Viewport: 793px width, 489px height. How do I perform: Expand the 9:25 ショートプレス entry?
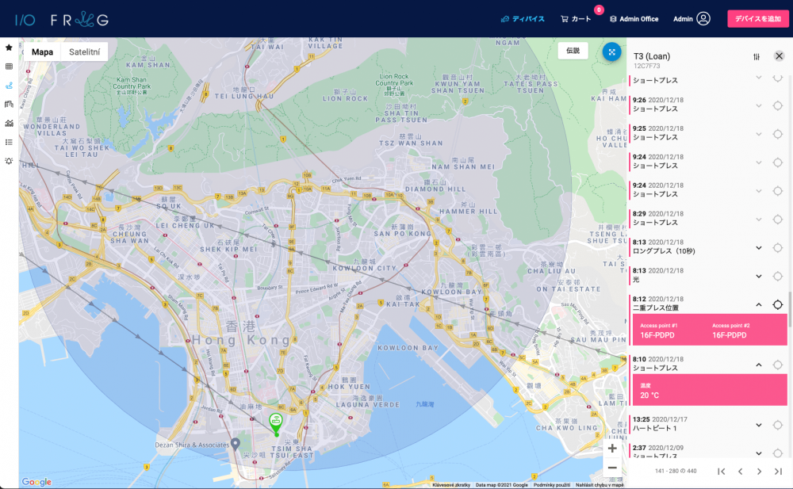(759, 134)
